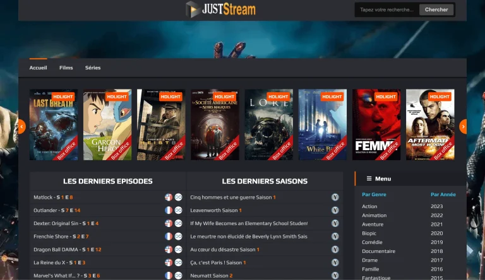This screenshot has height=280, width=485.
Task: Open the Lore movie poster
Action: (x=269, y=125)
